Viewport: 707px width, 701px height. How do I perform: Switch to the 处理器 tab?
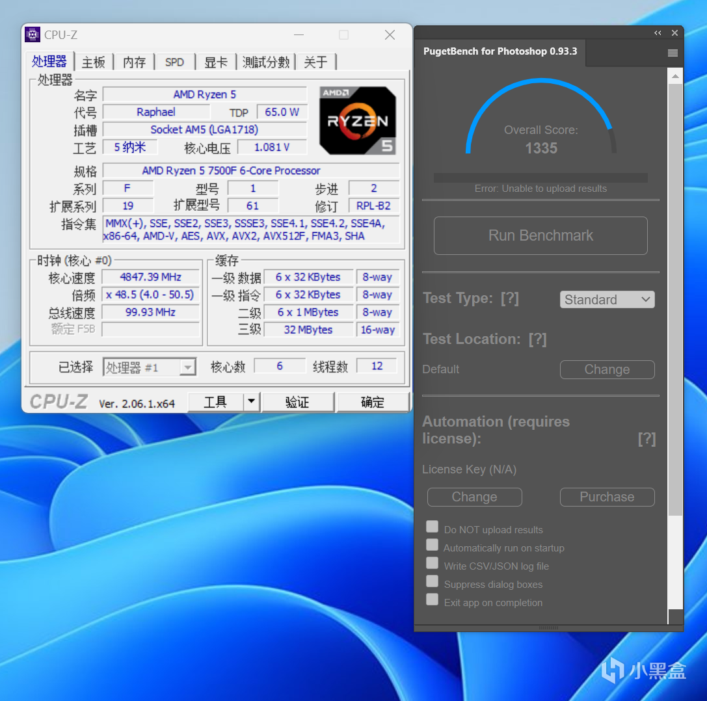click(x=49, y=61)
